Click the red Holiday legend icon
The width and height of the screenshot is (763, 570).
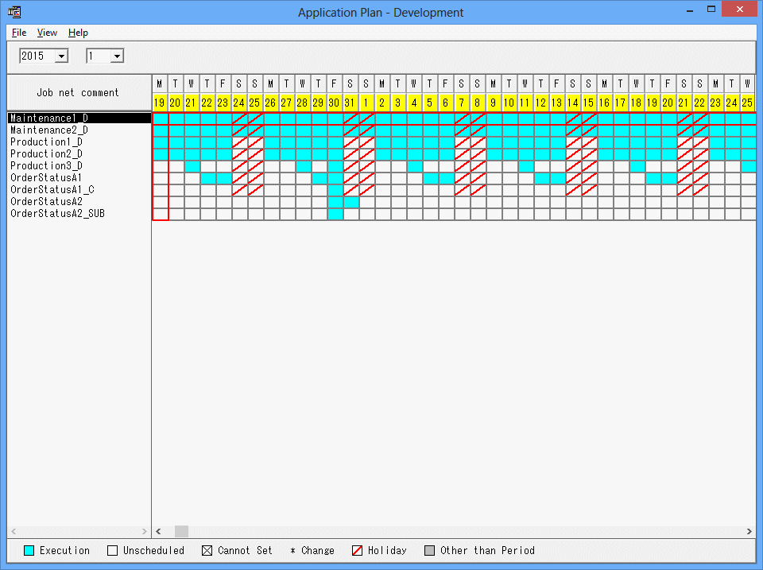click(358, 550)
